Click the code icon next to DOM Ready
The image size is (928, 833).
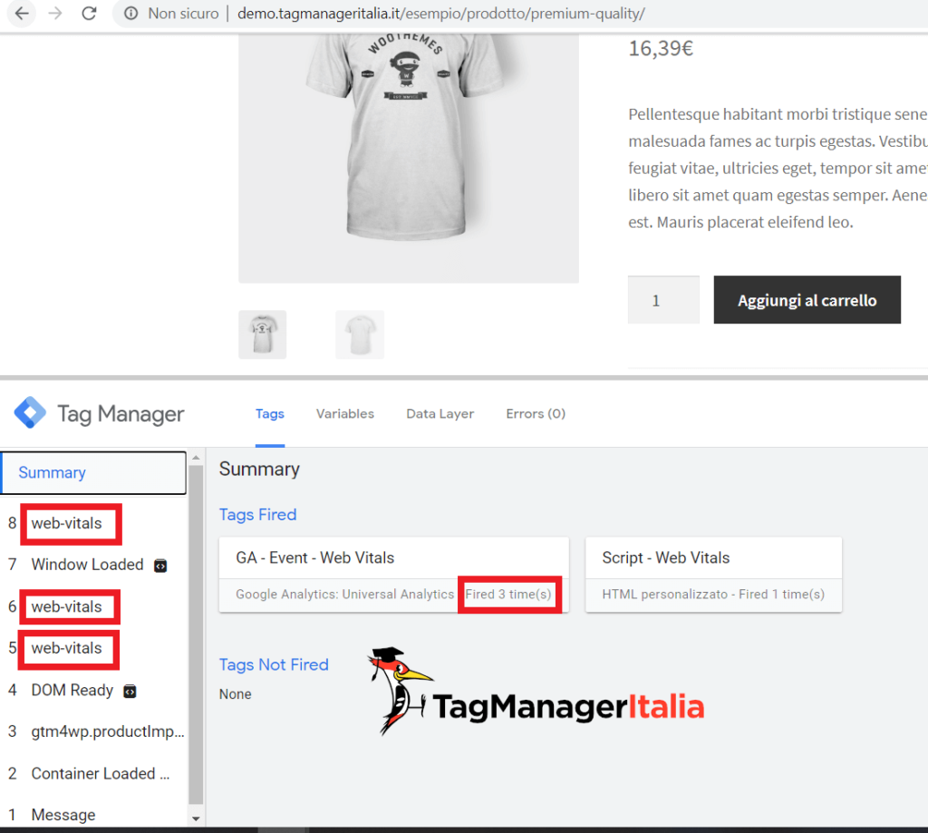click(130, 692)
